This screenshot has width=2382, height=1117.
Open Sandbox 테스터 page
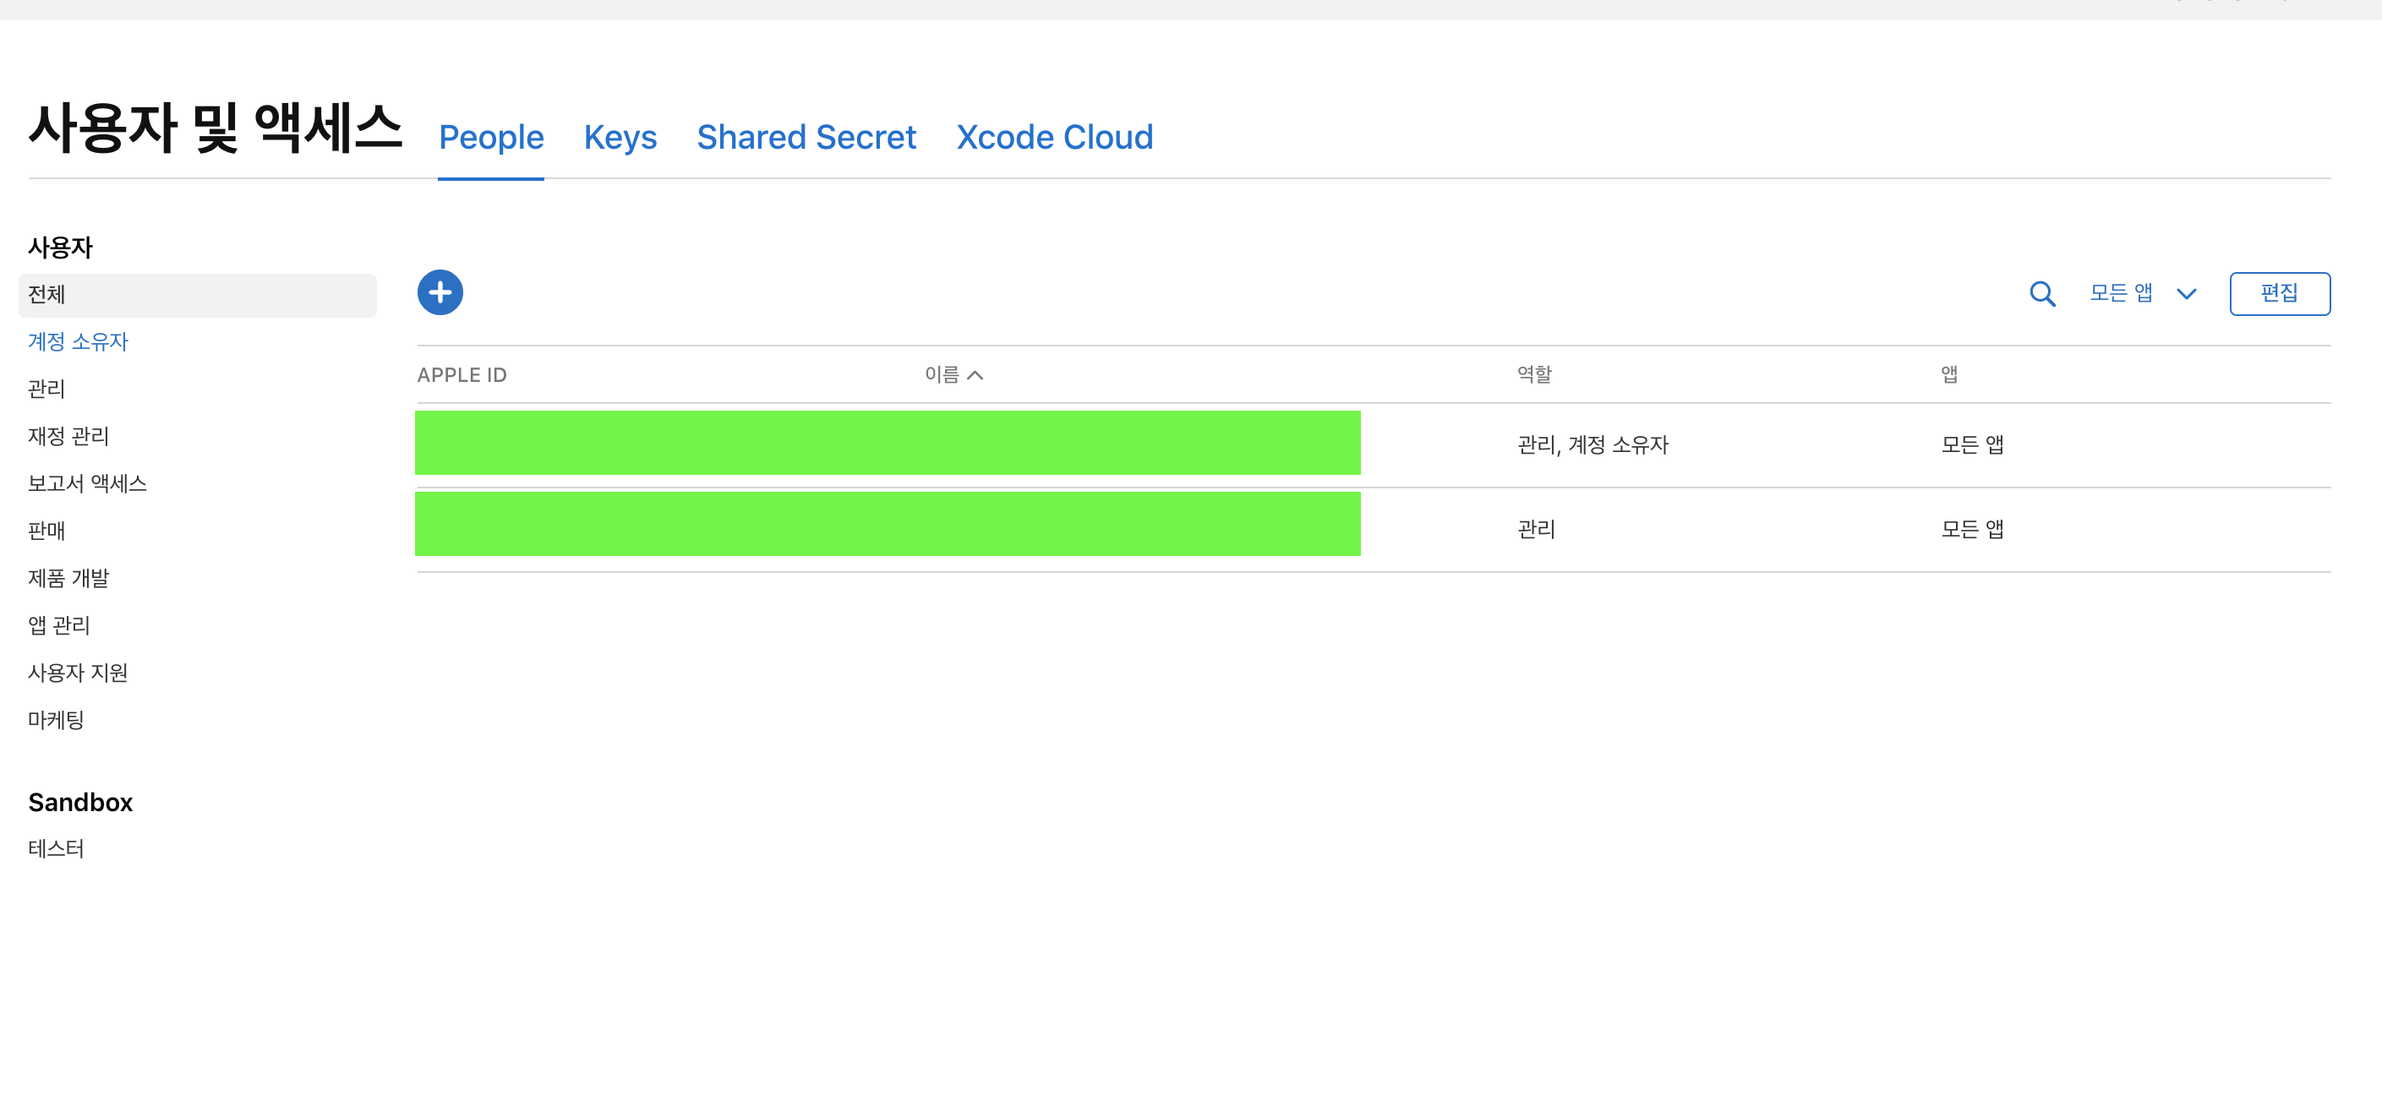click(x=56, y=849)
